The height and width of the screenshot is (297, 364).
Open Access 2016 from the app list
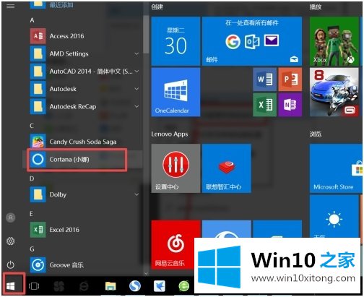(x=82, y=36)
